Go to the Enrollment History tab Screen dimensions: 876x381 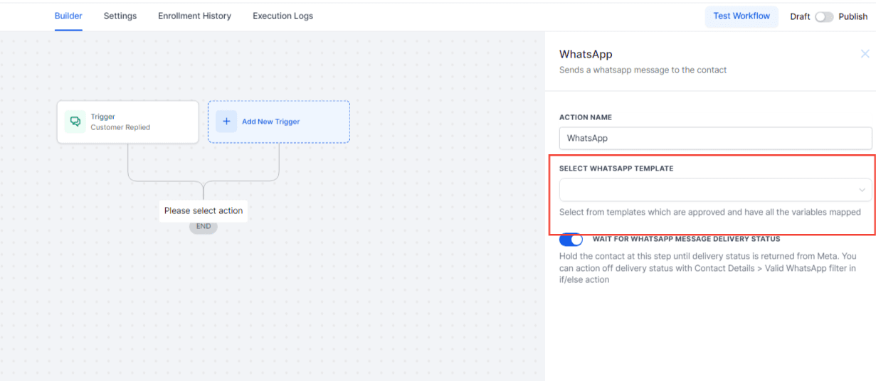[194, 16]
